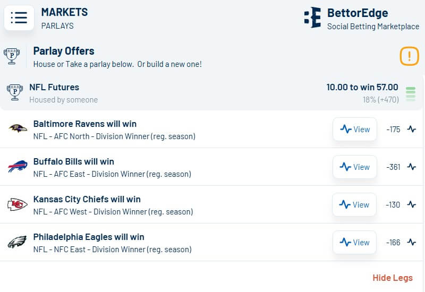425x292 pixels.
Task: Click the PARLAYS label under Markets
Action: click(57, 25)
